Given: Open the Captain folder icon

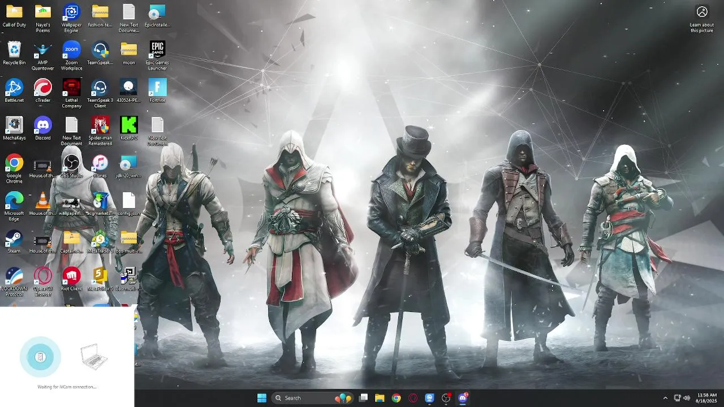Looking at the screenshot, I should (x=71, y=241).
